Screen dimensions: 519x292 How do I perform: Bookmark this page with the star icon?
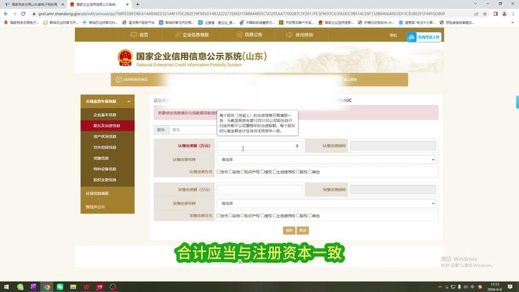point(485,14)
